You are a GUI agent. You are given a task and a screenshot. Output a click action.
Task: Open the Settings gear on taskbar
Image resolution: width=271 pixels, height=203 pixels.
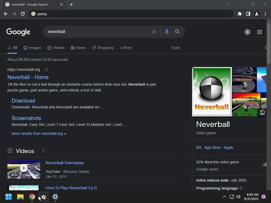55,197
